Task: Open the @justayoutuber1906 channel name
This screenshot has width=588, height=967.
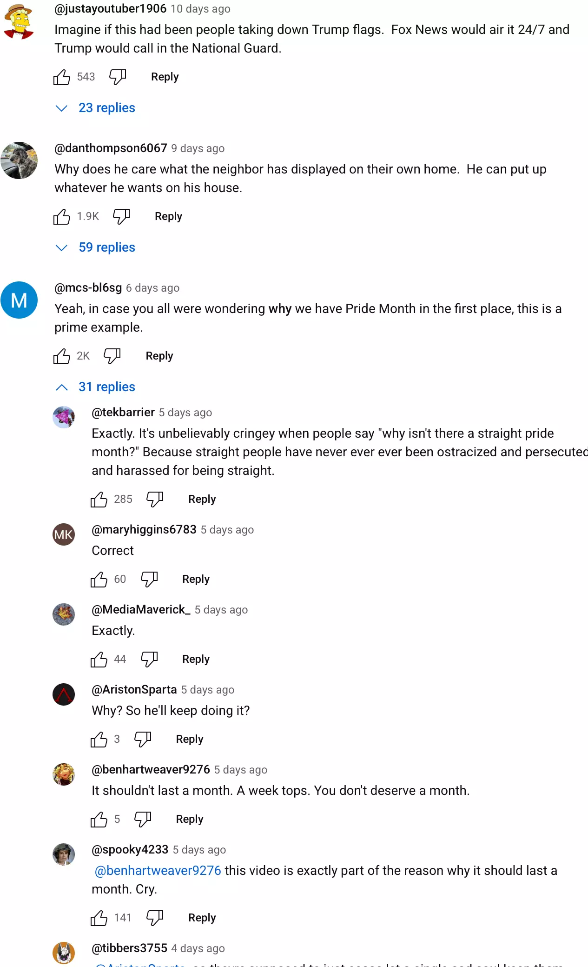Action: tap(111, 9)
